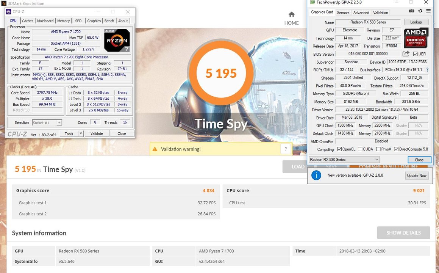The width and height of the screenshot is (439, 273).
Task: Click the Ryzen 7 logo in CPU-Z
Action: tap(117, 40)
